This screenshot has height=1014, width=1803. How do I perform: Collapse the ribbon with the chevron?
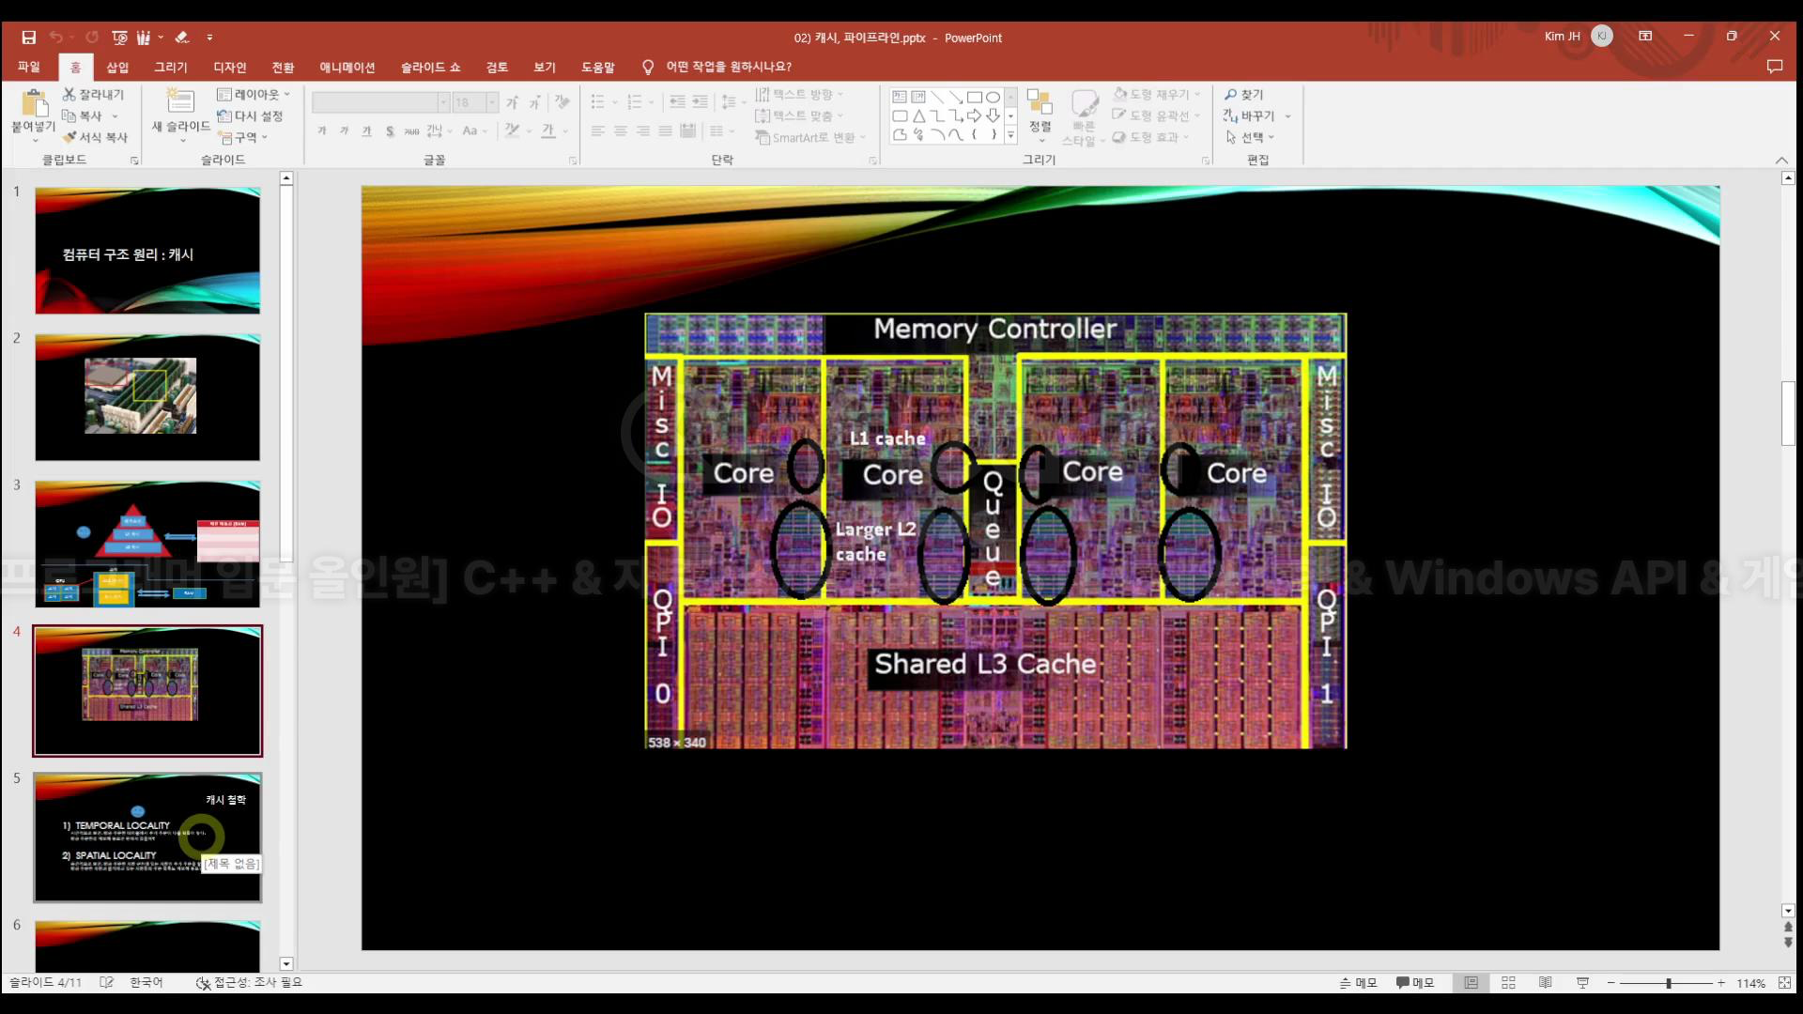pos(1781,161)
